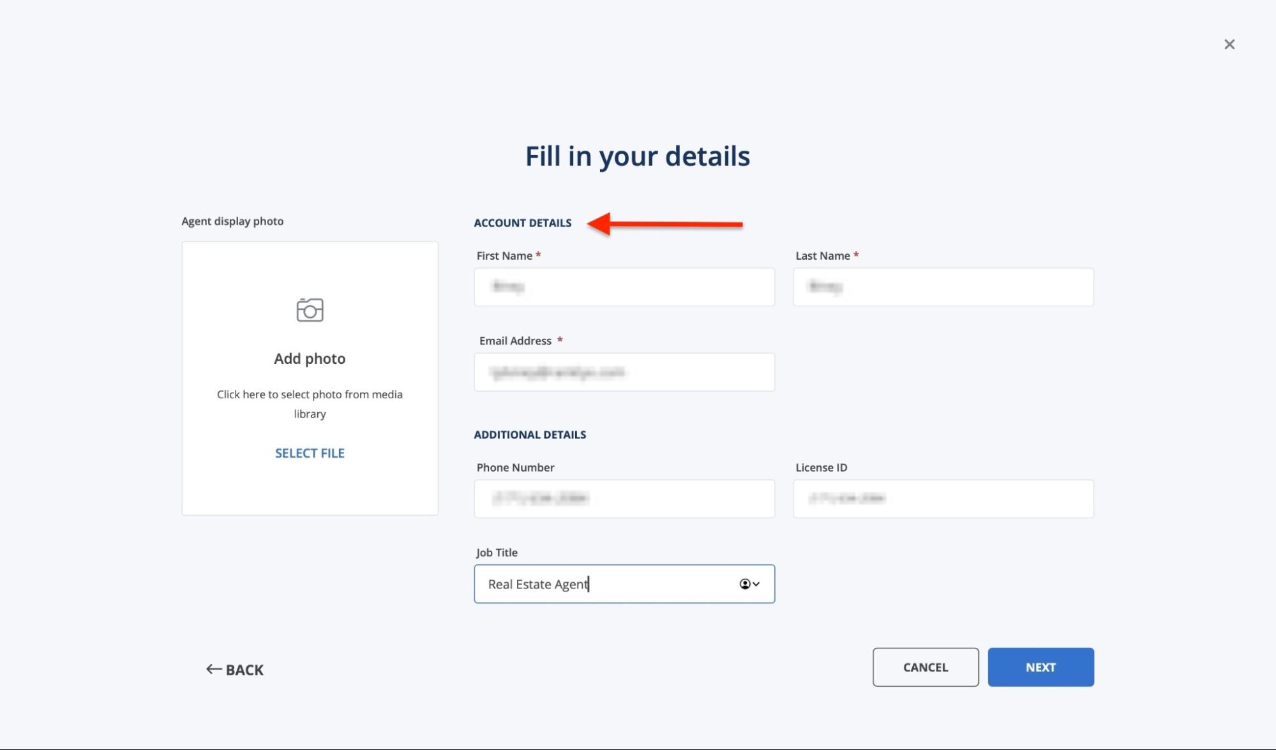Focus the Last Name input field
Screen dimensions: 1276x750
click(943, 287)
